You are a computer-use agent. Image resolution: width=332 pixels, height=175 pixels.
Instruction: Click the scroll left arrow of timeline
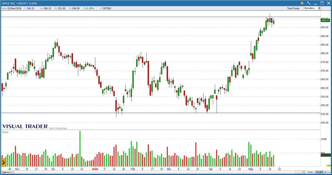(13, 172)
